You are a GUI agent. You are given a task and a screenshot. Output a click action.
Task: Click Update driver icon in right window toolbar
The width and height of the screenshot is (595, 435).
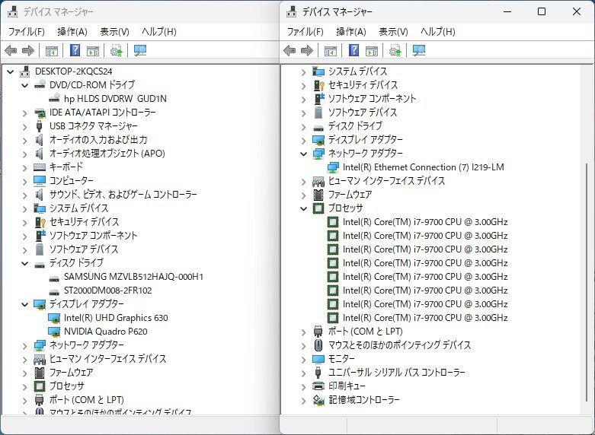click(x=395, y=50)
